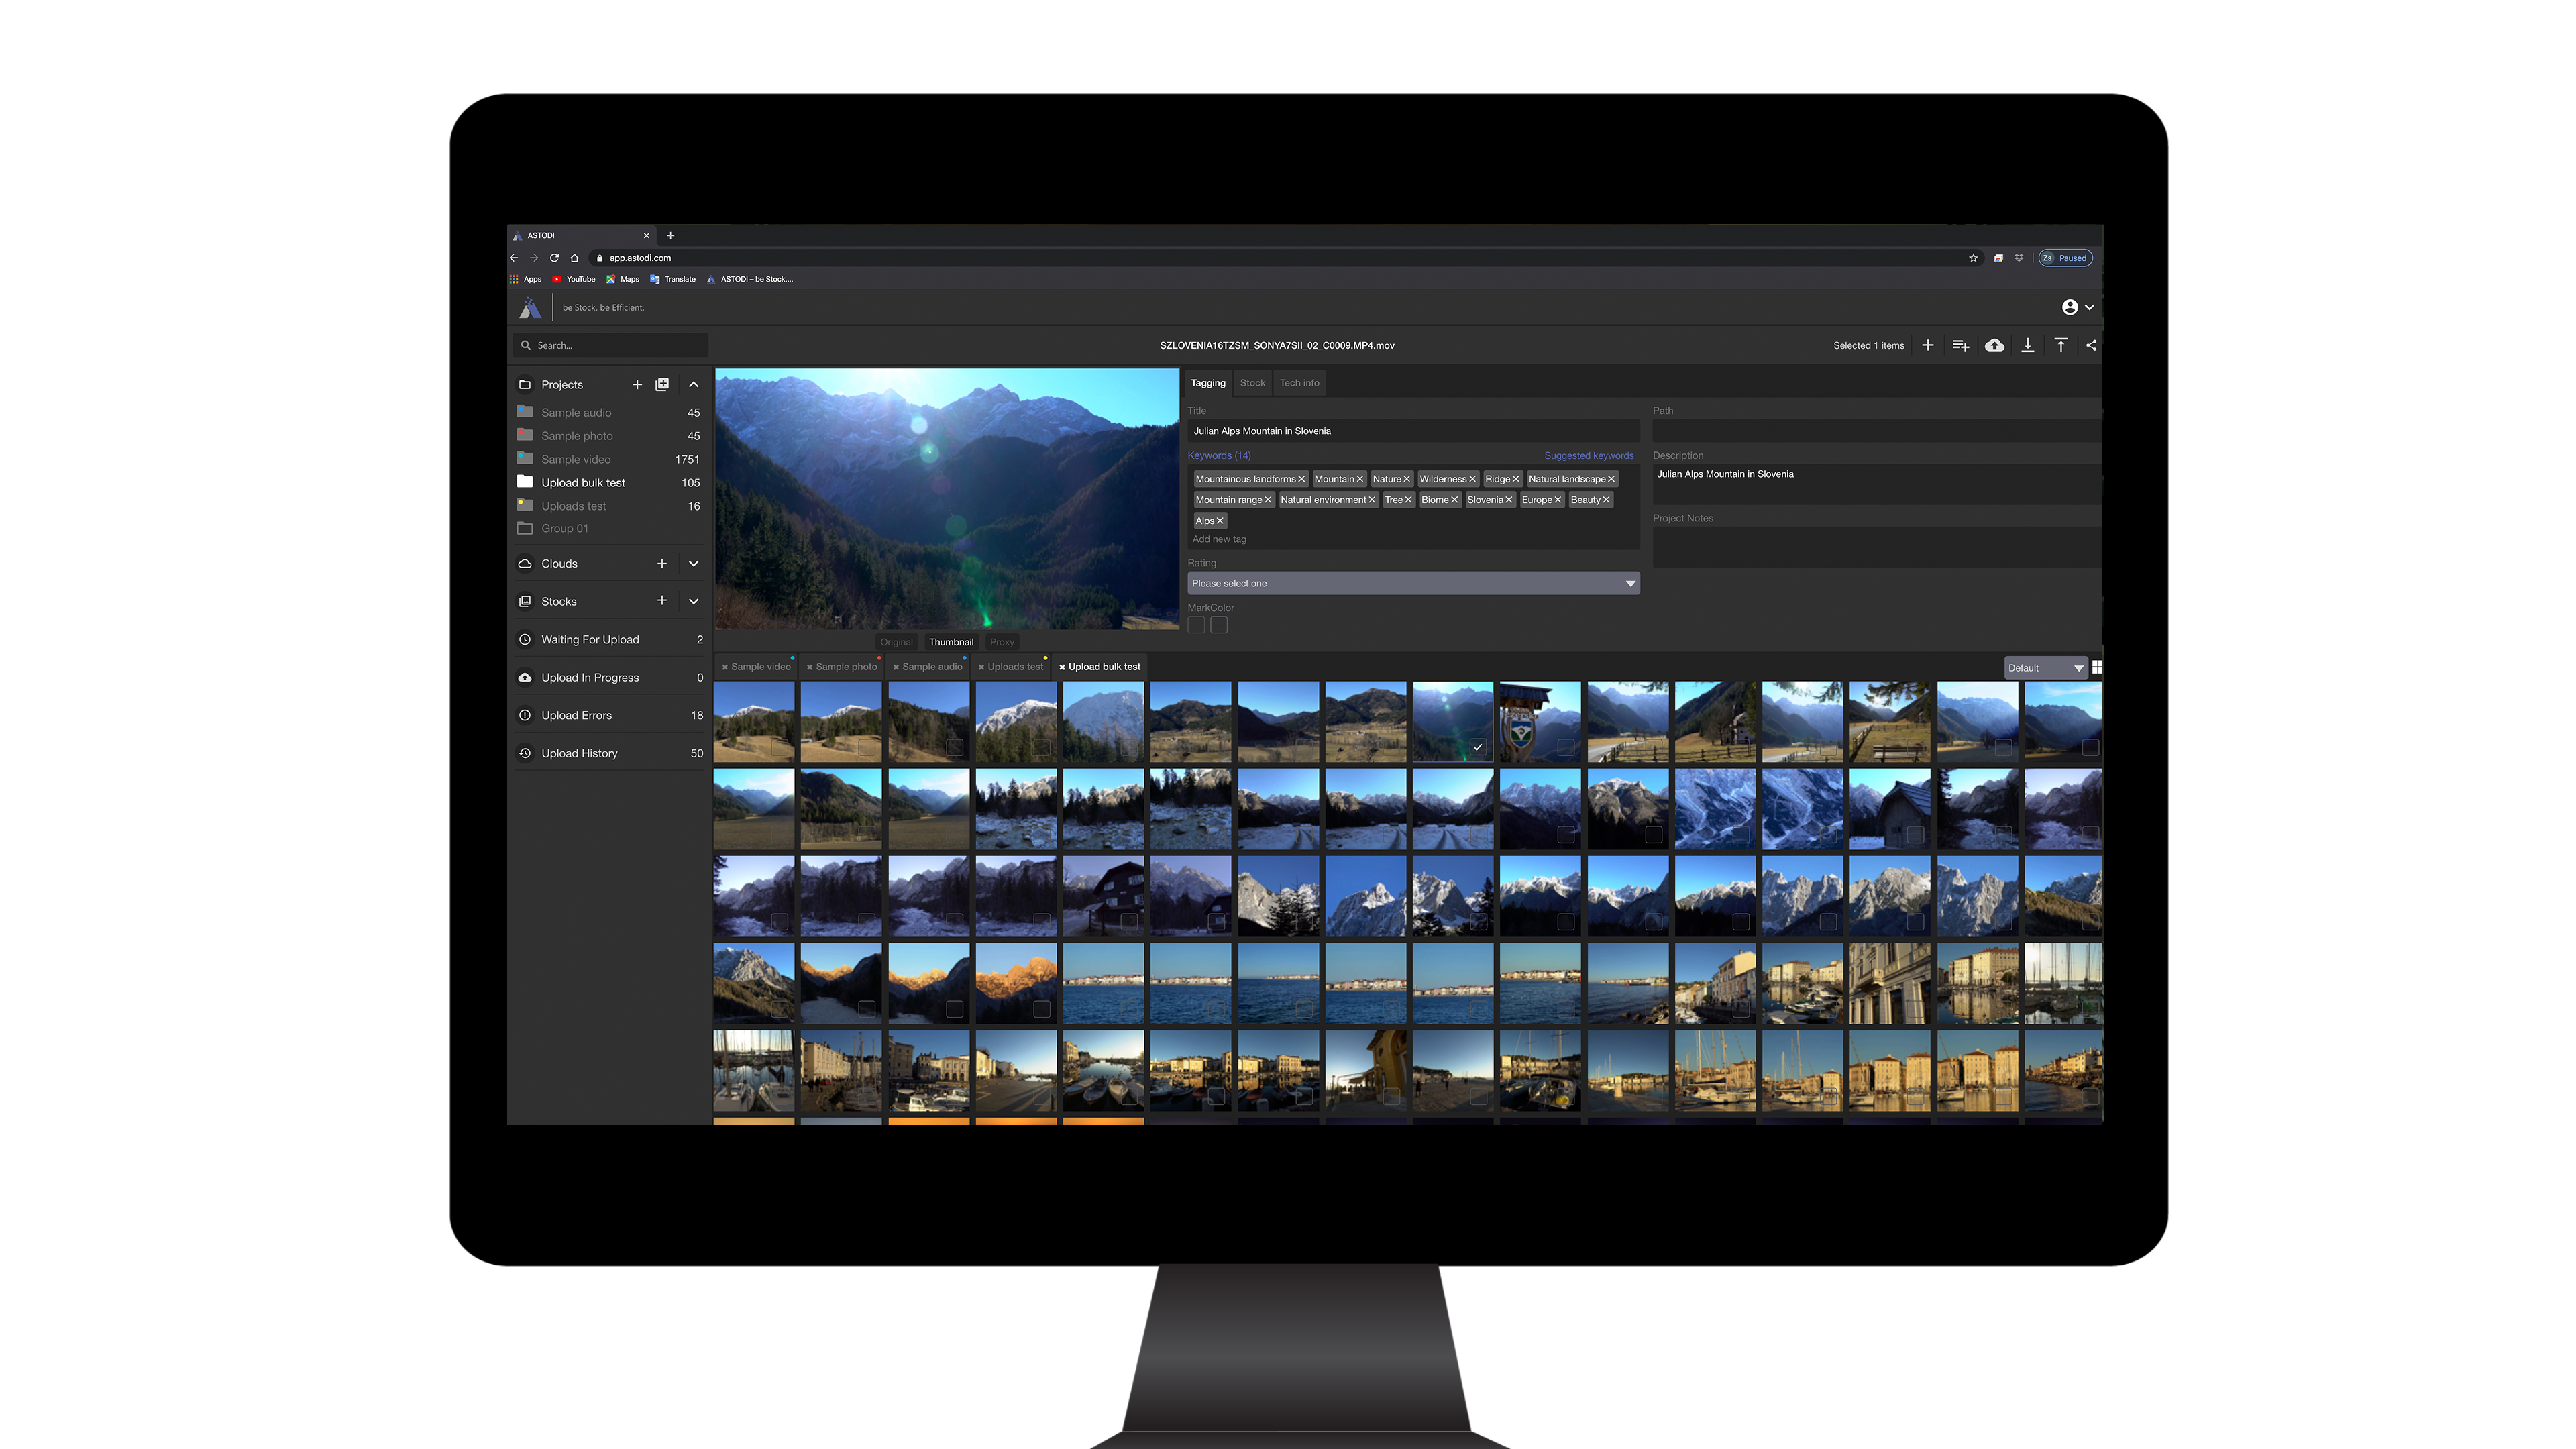Click Suggested keywords link
This screenshot has height=1449, width=2576.
tap(1588, 455)
